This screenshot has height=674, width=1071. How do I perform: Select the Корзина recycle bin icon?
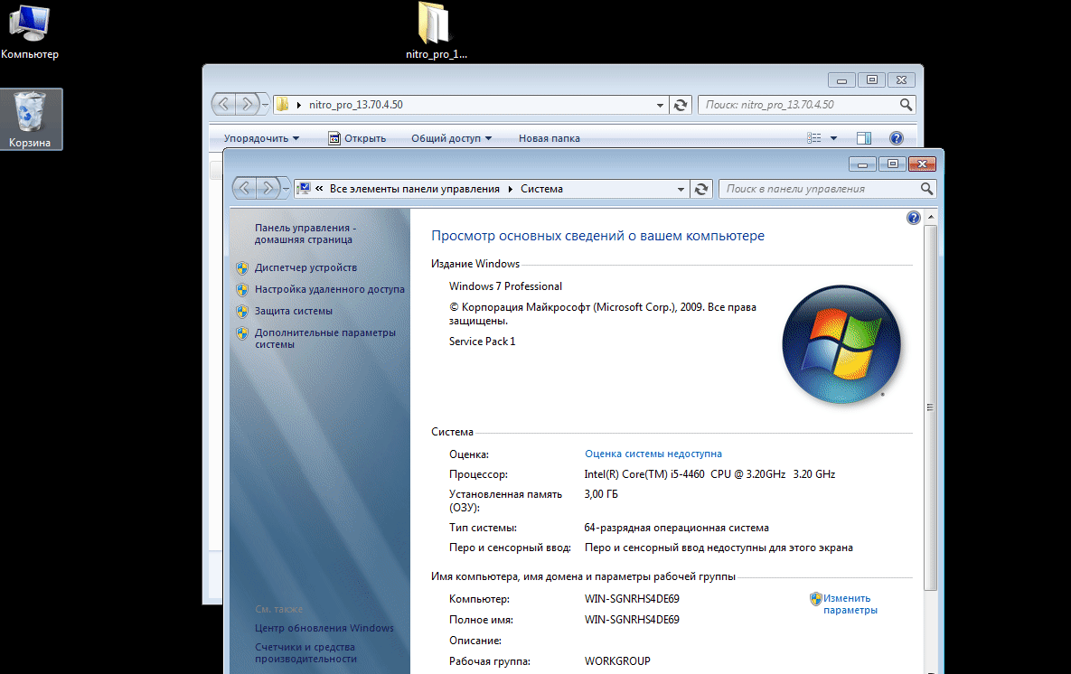click(x=30, y=119)
